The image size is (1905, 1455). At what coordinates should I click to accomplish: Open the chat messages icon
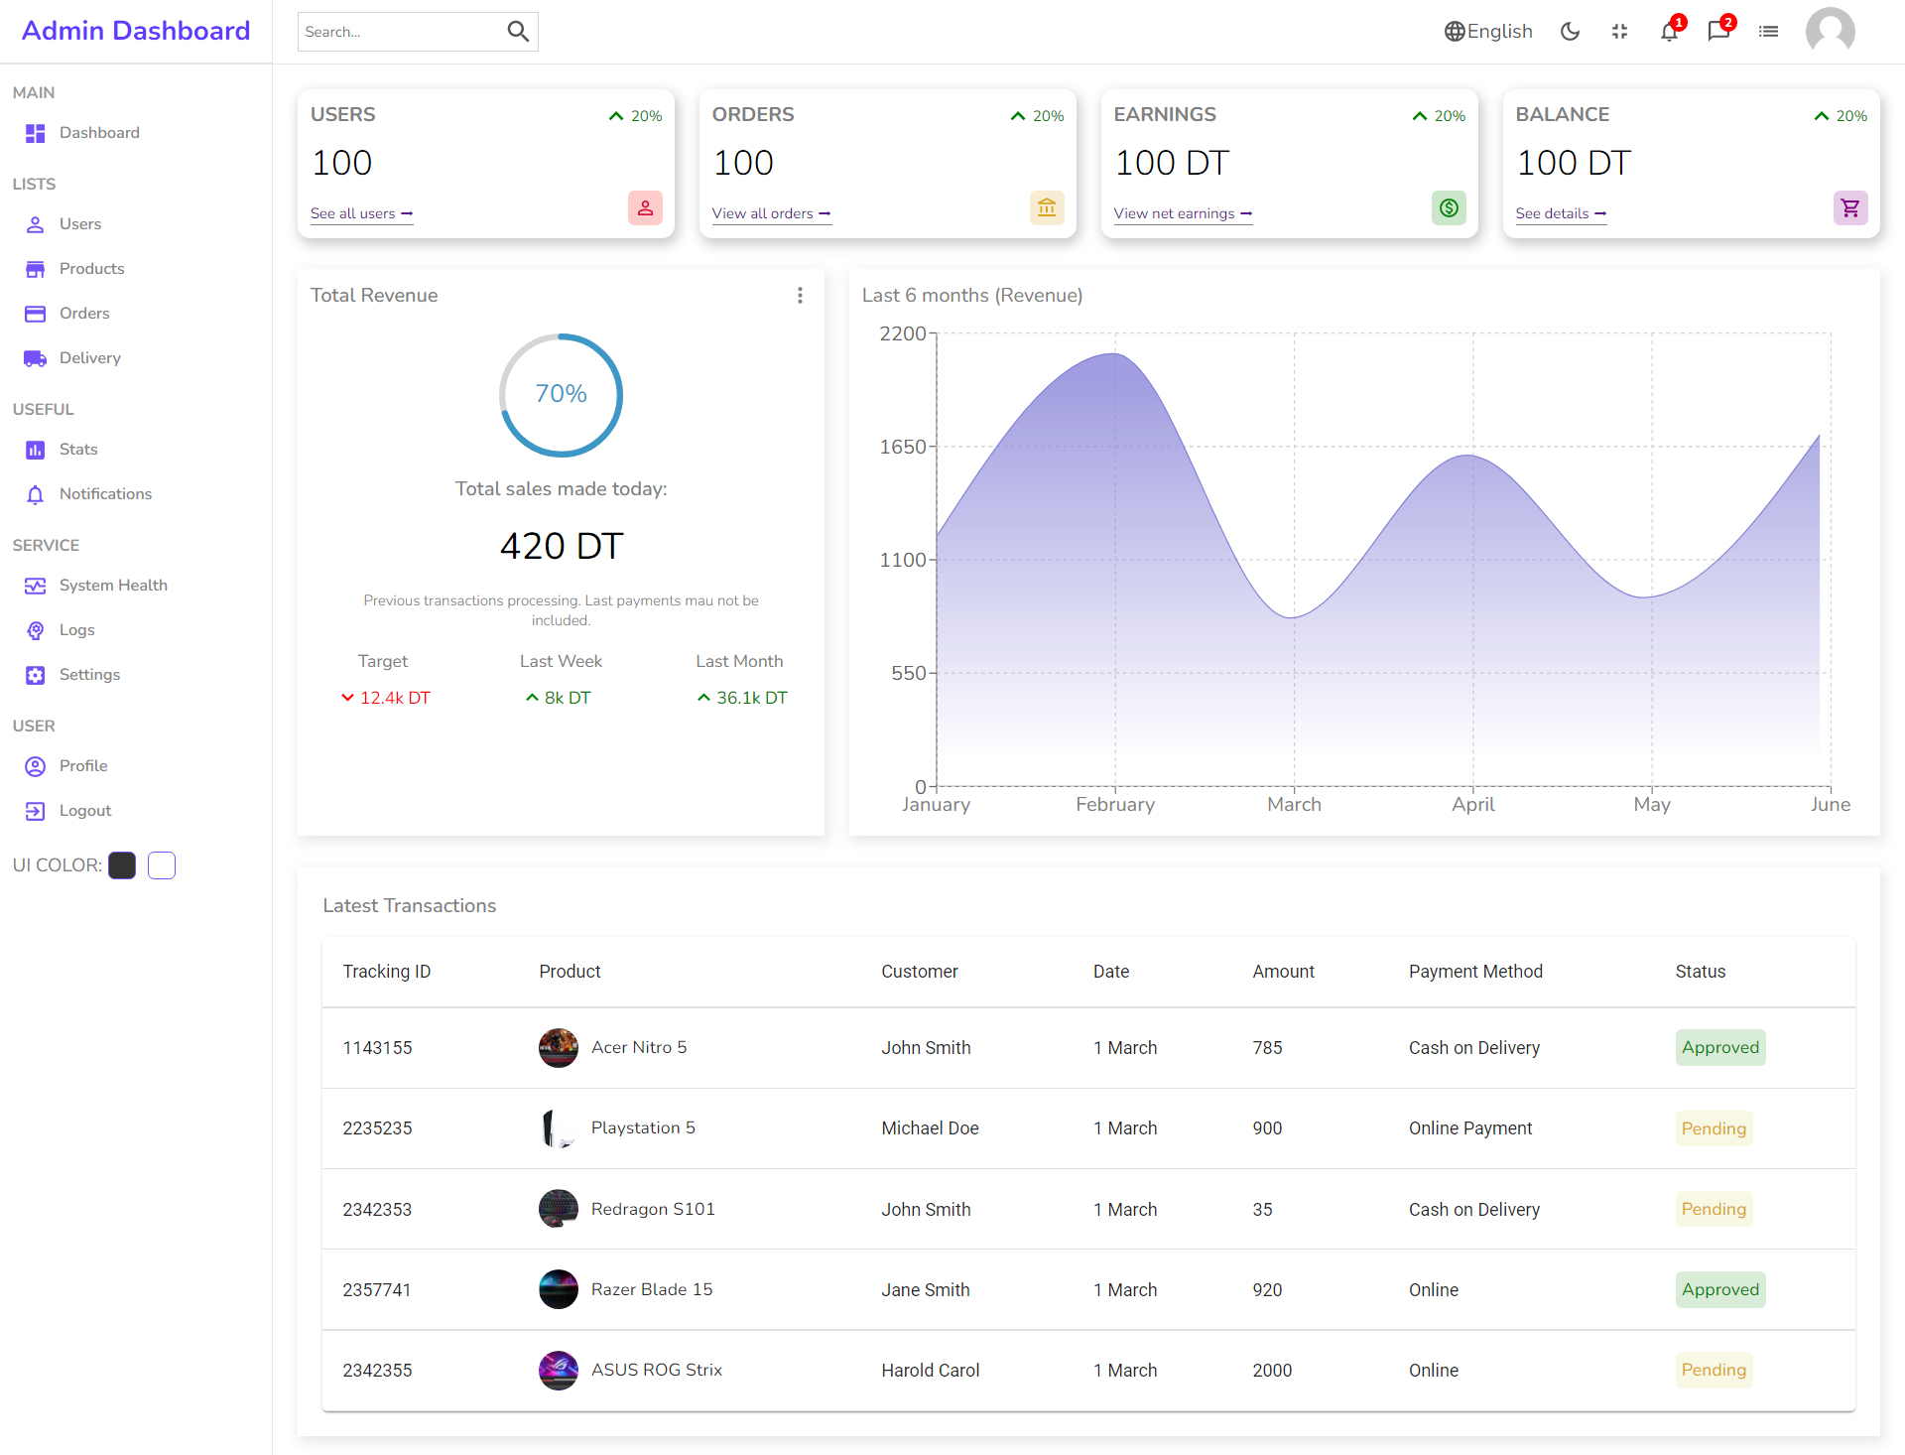pyautogui.click(x=1718, y=32)
